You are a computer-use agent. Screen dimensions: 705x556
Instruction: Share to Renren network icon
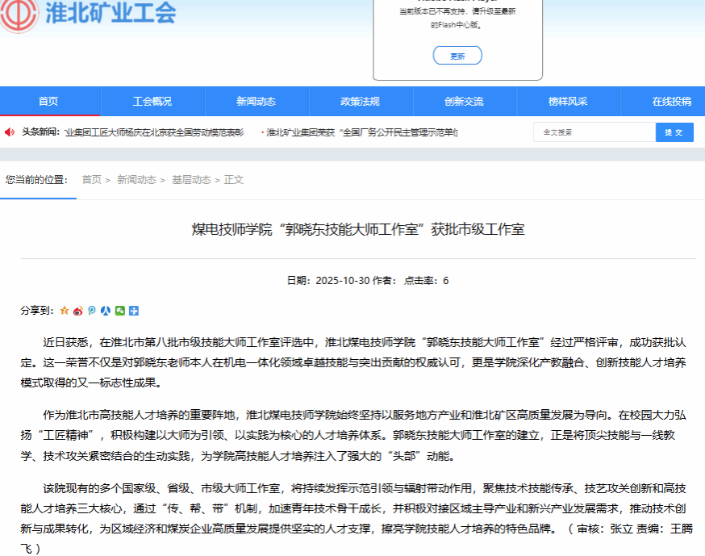point(106,311)
